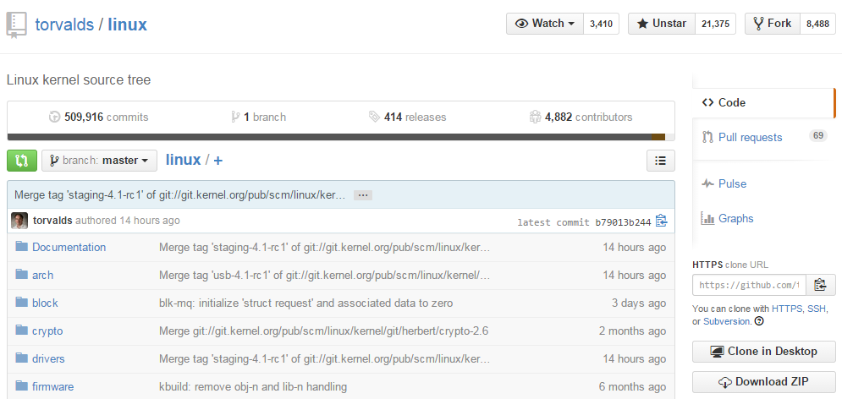Screen dimensions: 842x399
Task: Click the language breakdown color bar
Action: (x=340, y=137)
